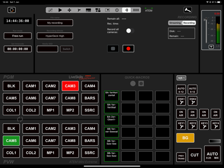Switch to the Streaming tab

(175, 23)
